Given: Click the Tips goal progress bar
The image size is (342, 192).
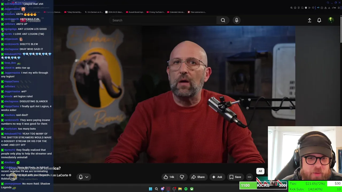Looking at the screenshot, I should pos(315,183).
